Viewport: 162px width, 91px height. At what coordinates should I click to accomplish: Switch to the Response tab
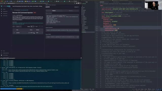[71, 11]
